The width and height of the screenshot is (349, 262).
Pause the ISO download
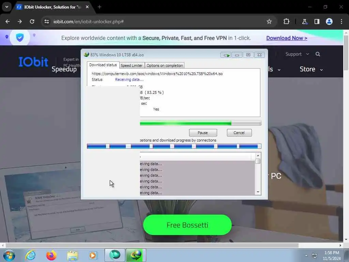click(x=203, y=133)
